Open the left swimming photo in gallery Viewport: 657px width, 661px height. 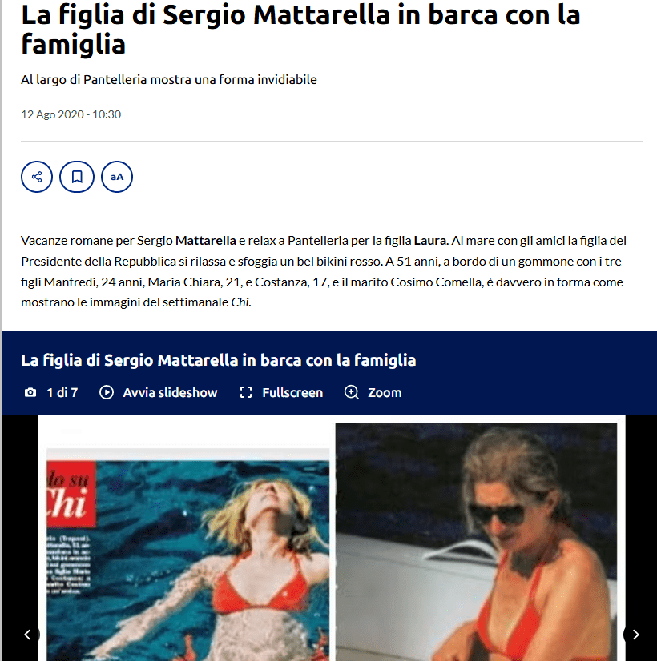click(187, 555)
